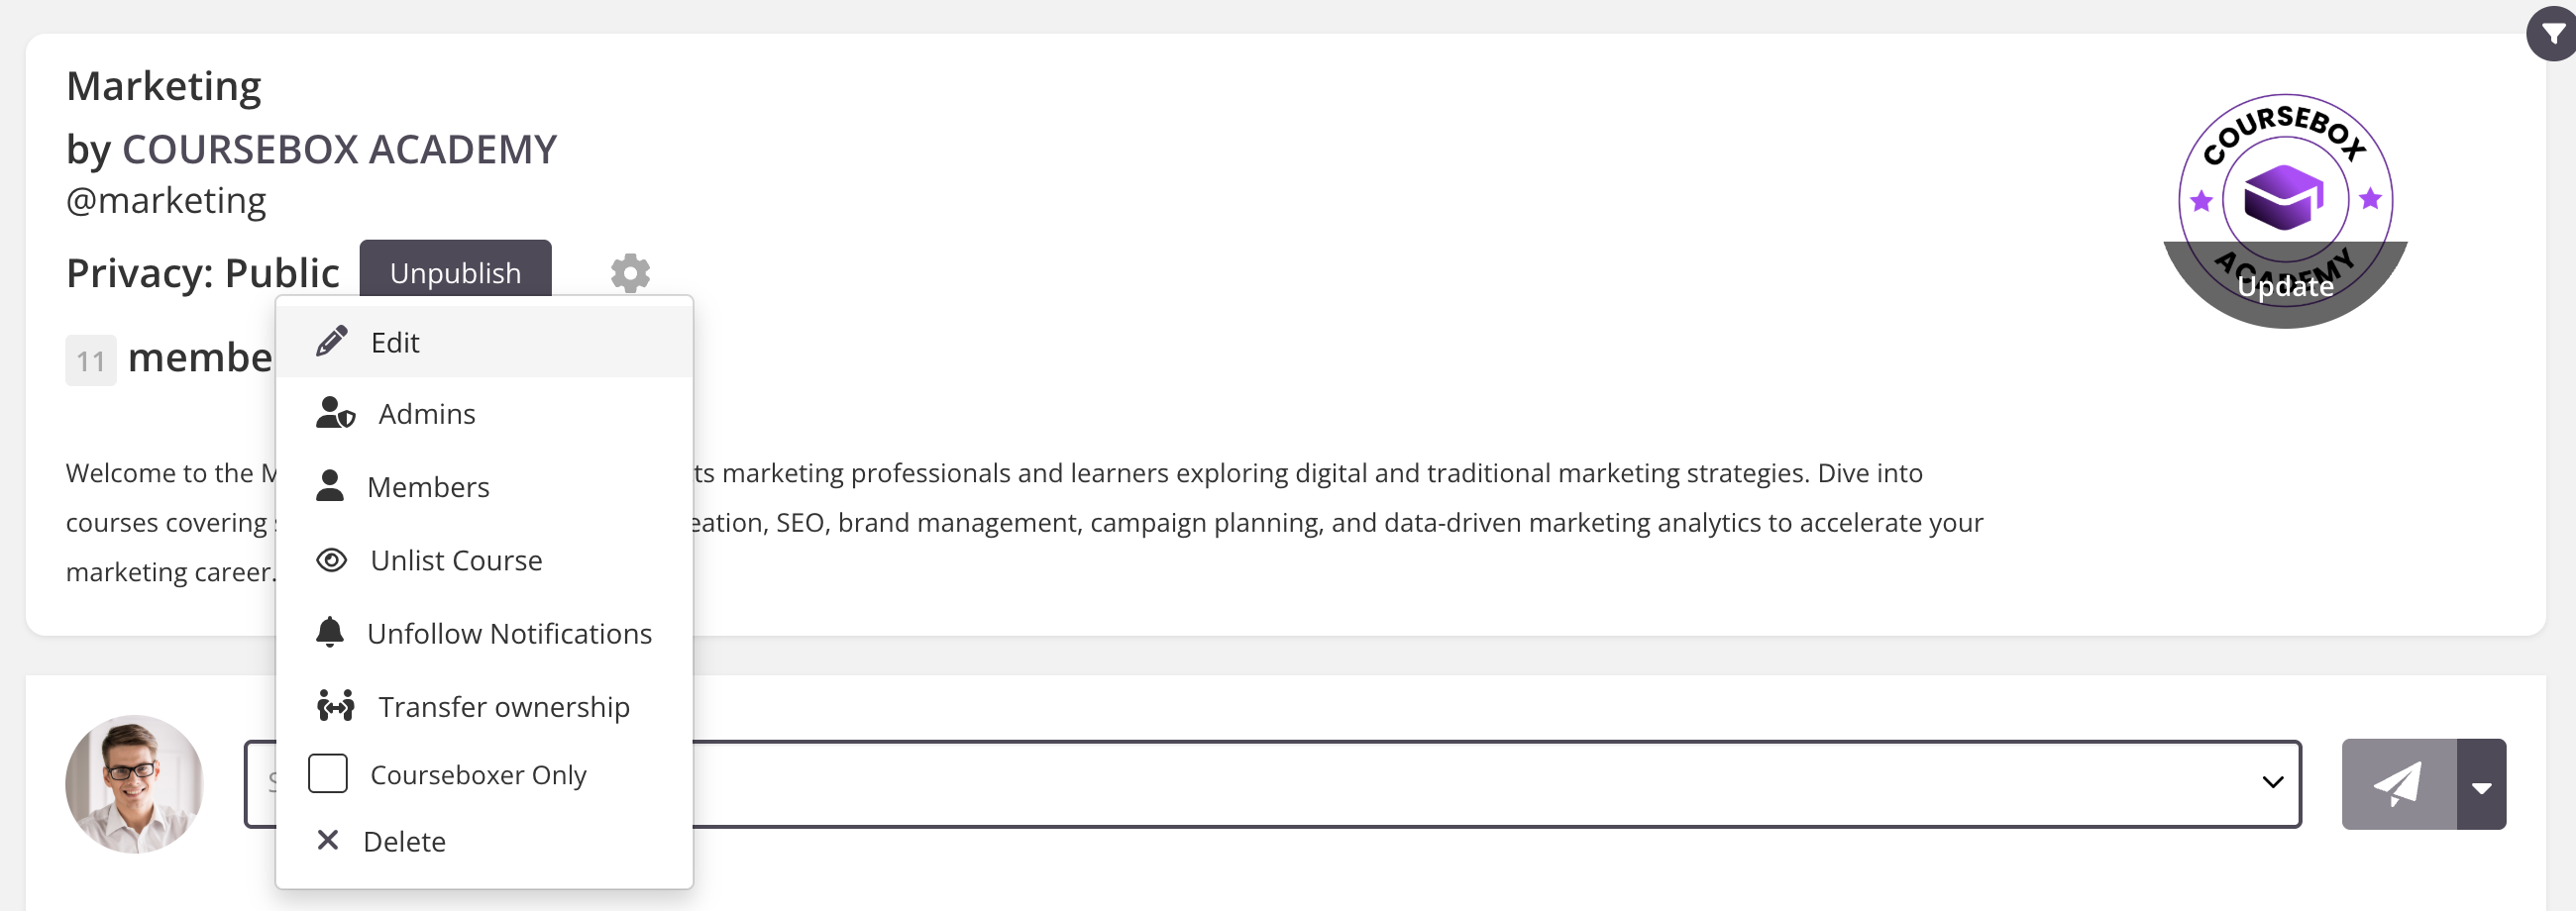
Task: Click the Transfer ownership people icon
Action: tap(335, 706)
